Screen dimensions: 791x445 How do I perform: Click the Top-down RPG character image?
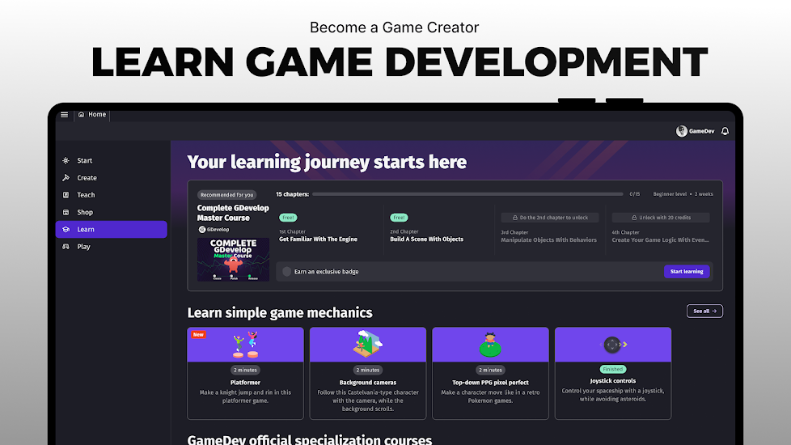tap(490, 345)
